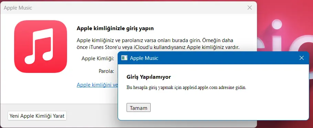
Task: Click the Apple Kimliği field label
Action: 98,59
